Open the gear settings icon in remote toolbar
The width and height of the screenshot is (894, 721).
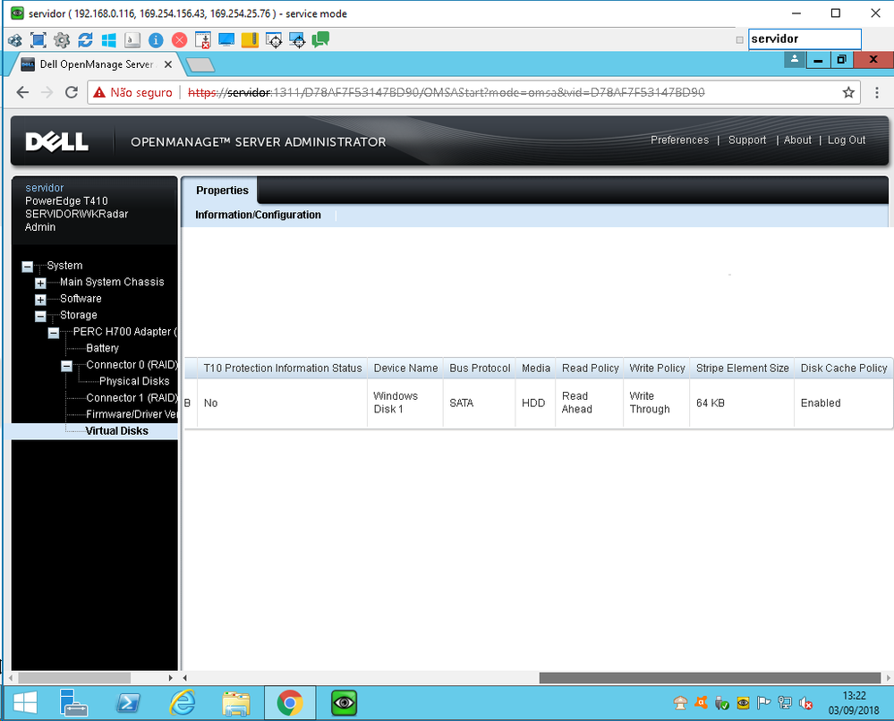(x=62, y=40)
